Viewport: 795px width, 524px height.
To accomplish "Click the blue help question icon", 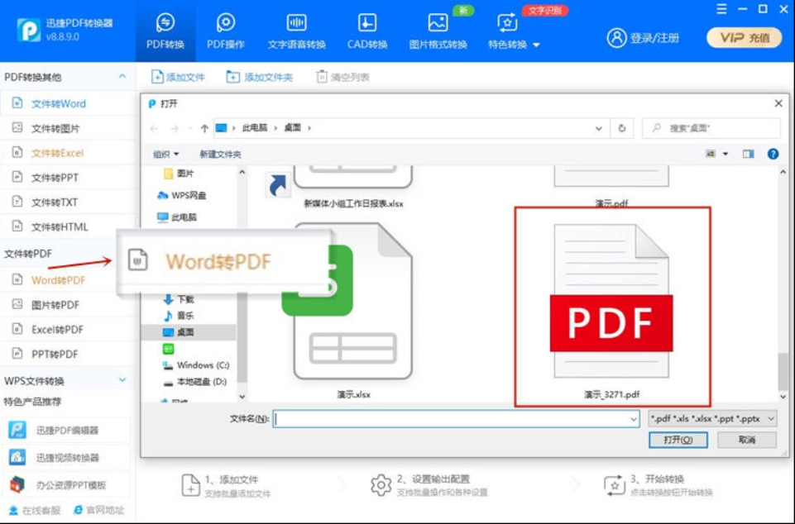I will 773,154.
